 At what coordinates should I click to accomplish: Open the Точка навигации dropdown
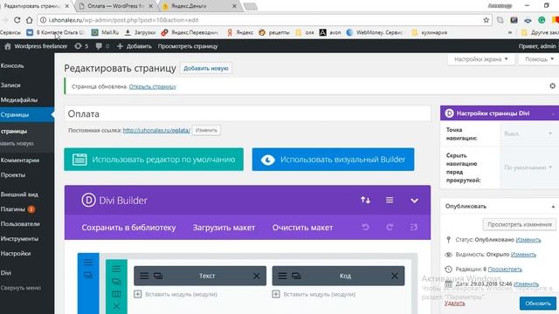528,133
